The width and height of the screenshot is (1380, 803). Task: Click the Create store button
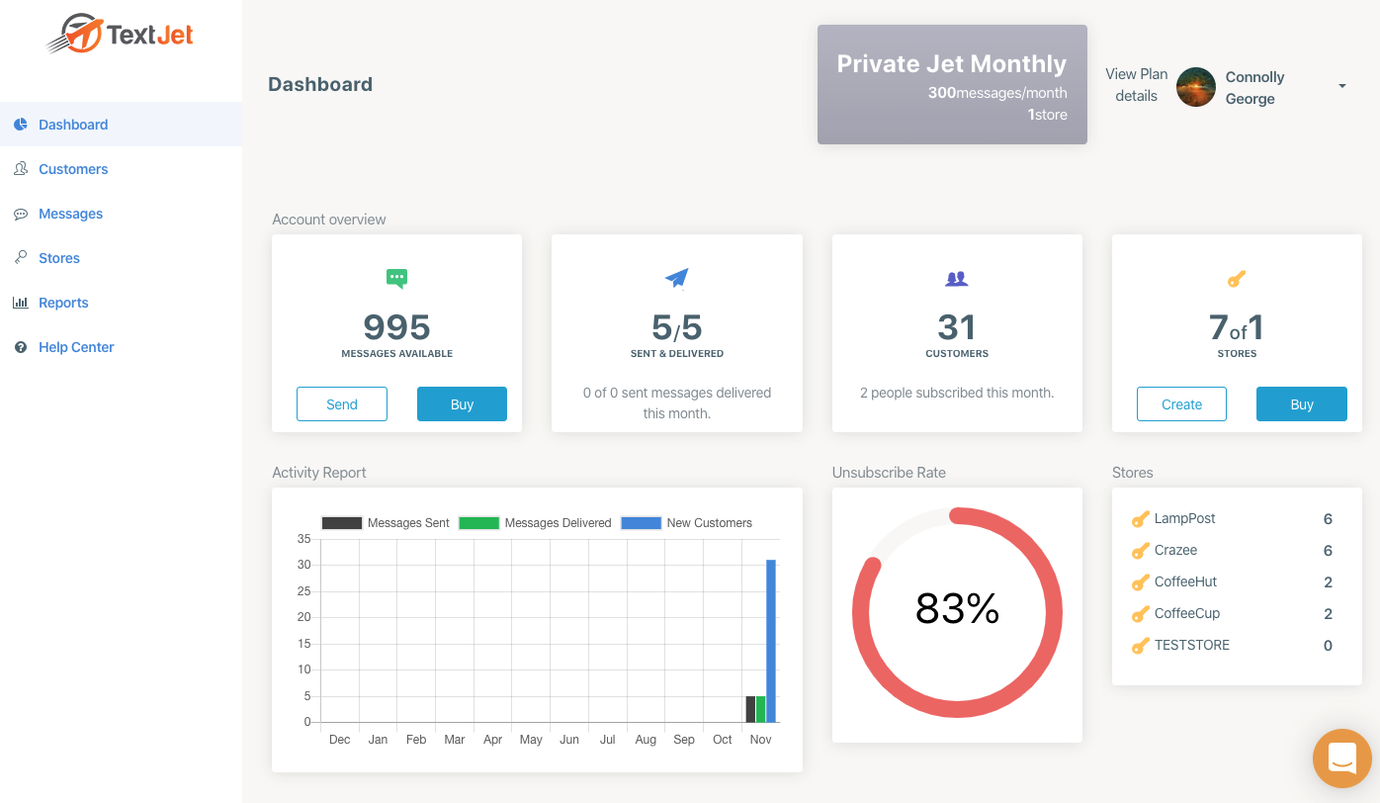(1181, 404)
